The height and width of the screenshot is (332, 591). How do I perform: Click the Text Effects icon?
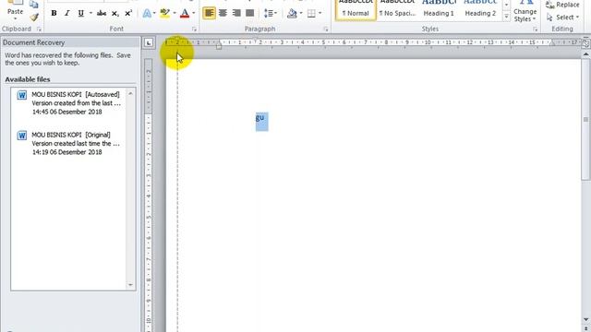pos(147,14)
